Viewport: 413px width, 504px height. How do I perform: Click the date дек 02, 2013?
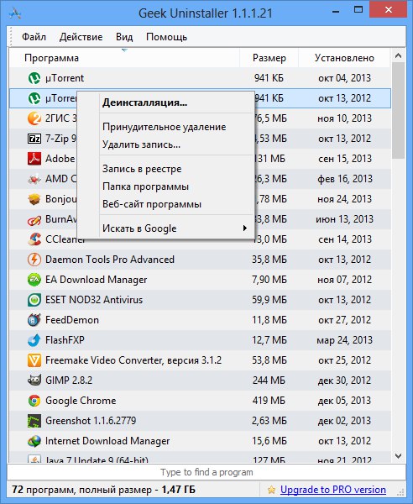tap(344, 421)
